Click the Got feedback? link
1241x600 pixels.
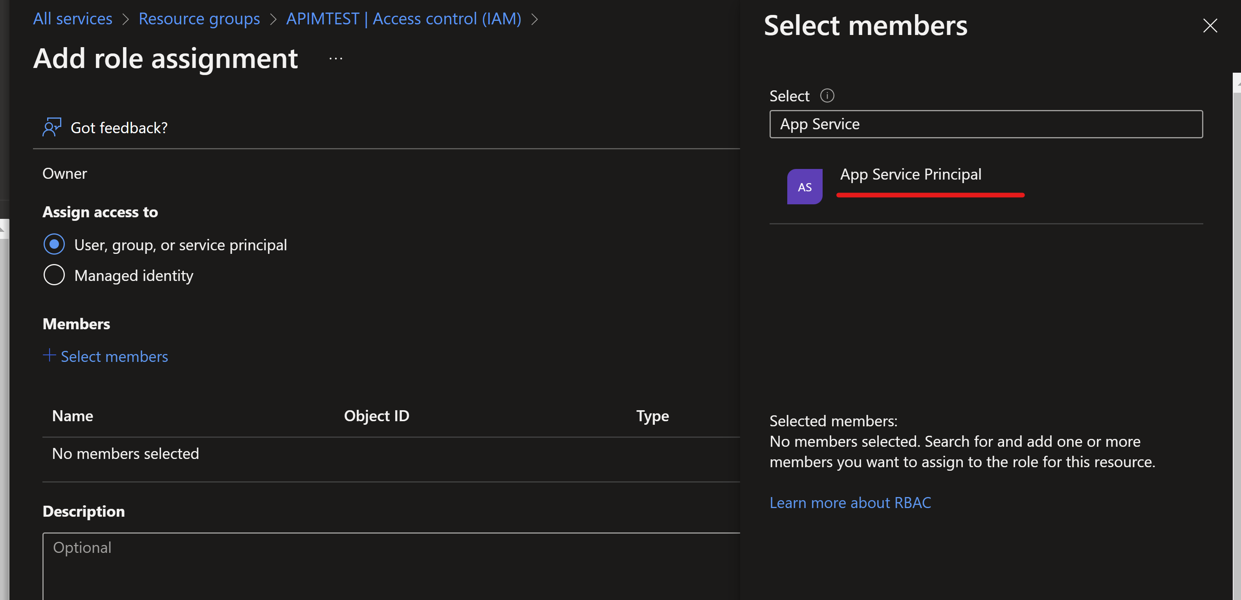coord(119,128)
